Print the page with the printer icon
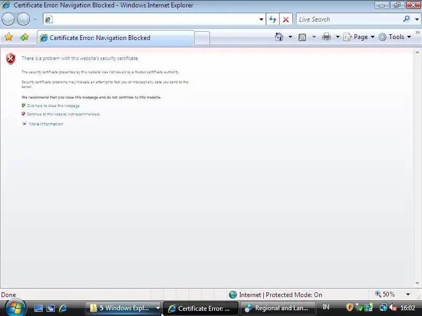Viewport: 422px width, 316px height. pyautogui.click(x=327, y=37)
